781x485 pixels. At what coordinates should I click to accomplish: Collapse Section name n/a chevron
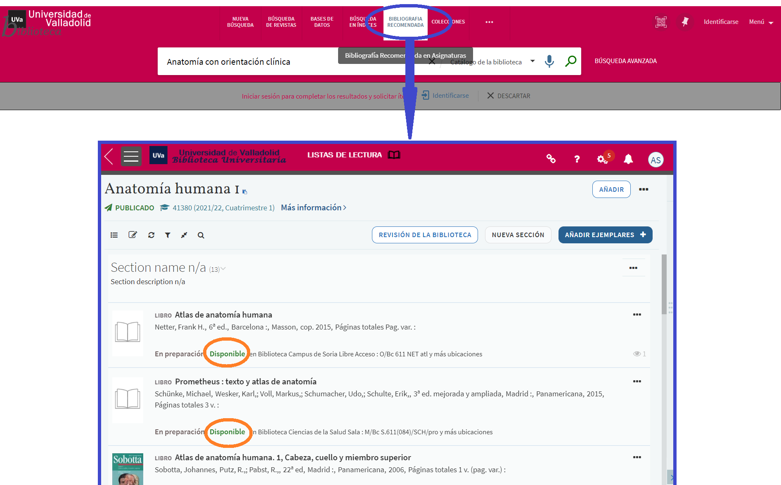tap(223, 269)
